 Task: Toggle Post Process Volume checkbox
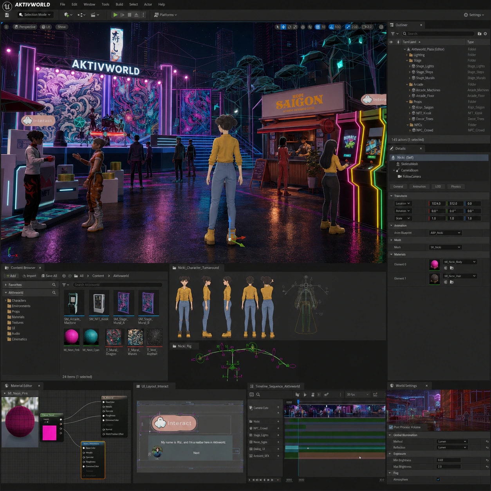coord(391,427)
